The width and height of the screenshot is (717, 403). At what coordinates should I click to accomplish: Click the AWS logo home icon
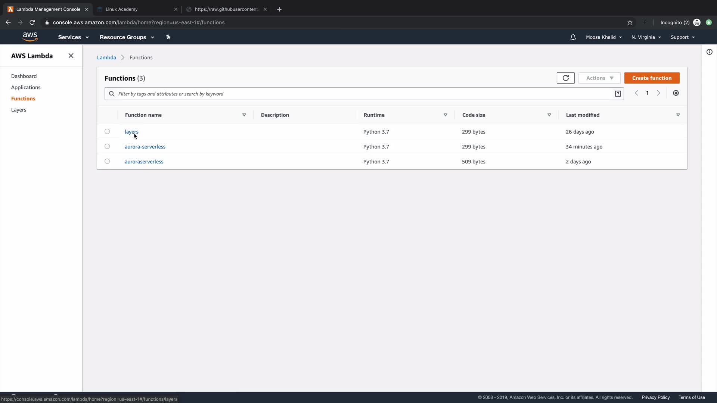click(30, 37)
